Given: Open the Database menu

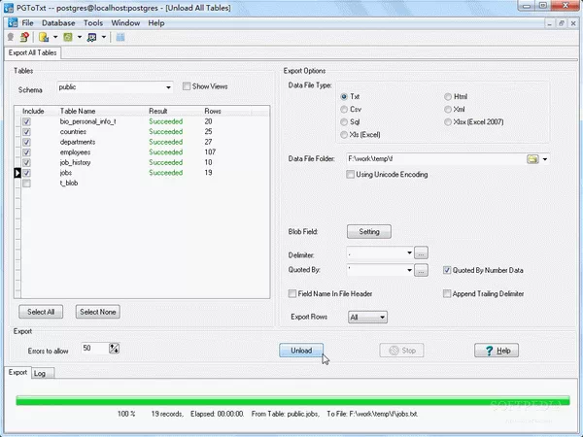Looking at the screenshot, I should (58, 22).
